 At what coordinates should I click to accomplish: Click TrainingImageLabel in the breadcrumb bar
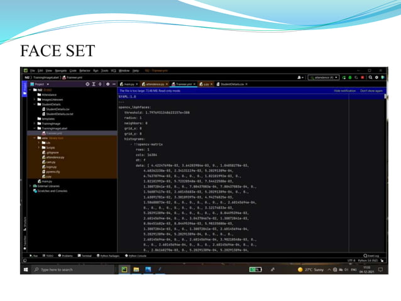[47, 77]
